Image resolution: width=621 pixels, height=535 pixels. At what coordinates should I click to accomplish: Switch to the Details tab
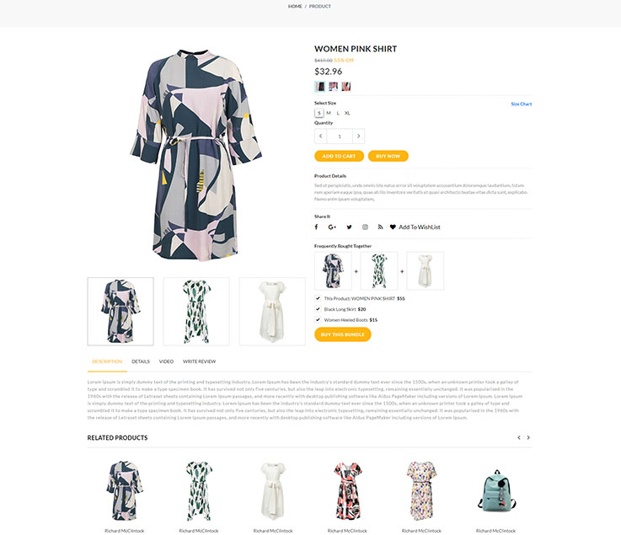[x=141, y=361]
